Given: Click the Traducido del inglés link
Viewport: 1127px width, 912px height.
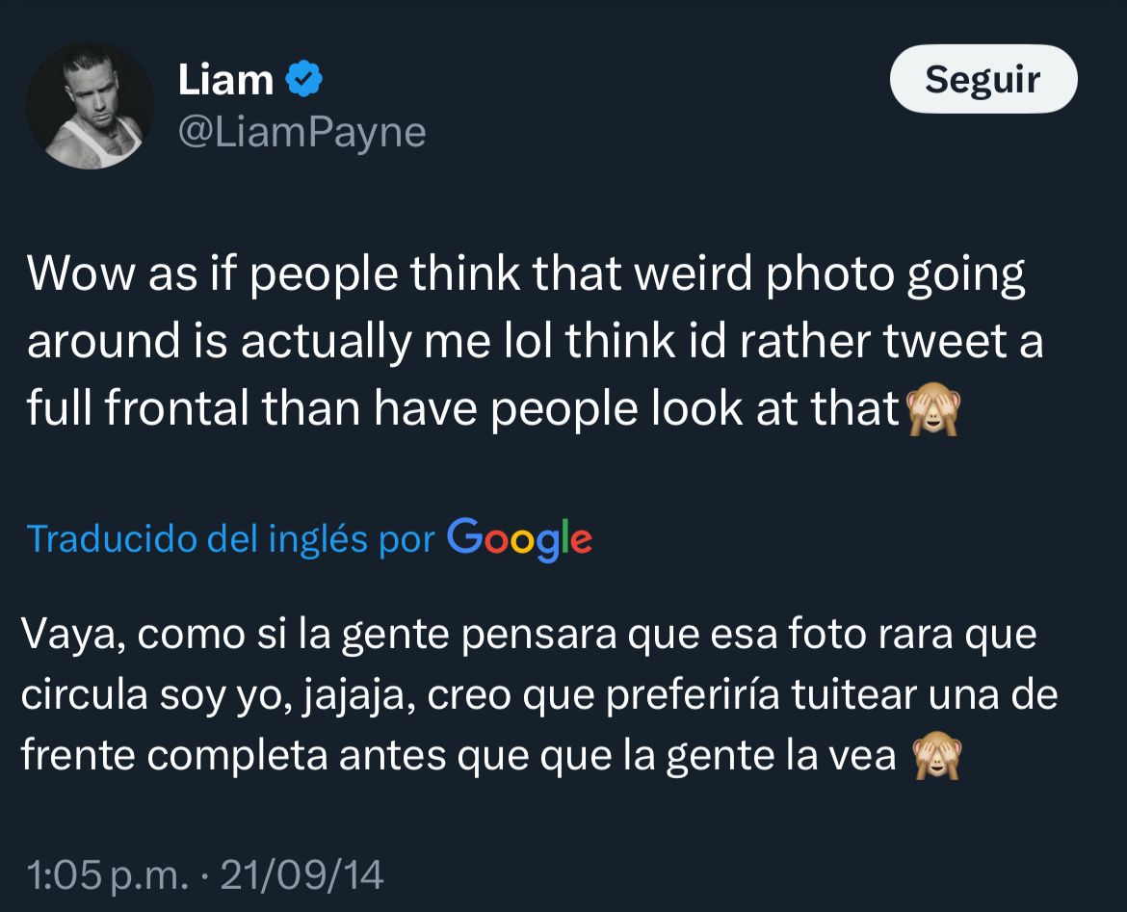Looking at the screenshot, I should coord(226,539).
